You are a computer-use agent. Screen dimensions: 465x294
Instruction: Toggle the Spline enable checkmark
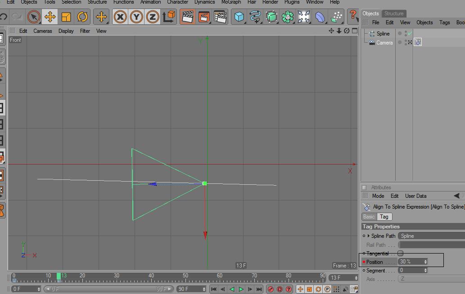point(410,33)
